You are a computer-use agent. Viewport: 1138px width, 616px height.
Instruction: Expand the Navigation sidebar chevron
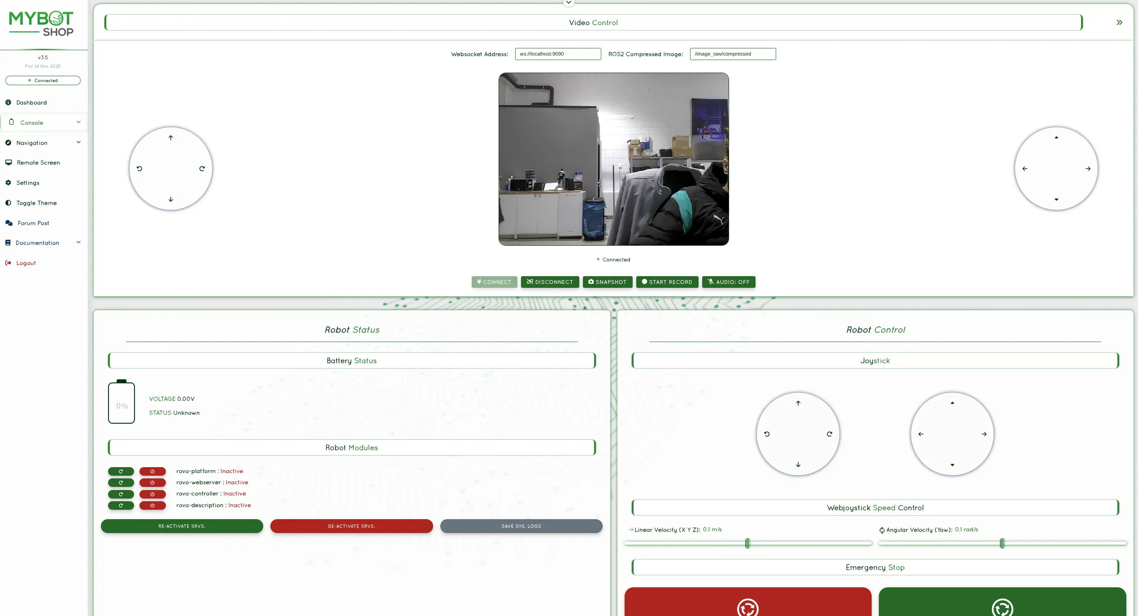pos(78,143)
